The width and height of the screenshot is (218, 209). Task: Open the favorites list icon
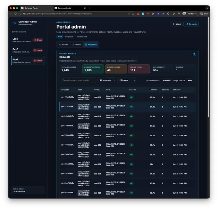tap(174, 13)
